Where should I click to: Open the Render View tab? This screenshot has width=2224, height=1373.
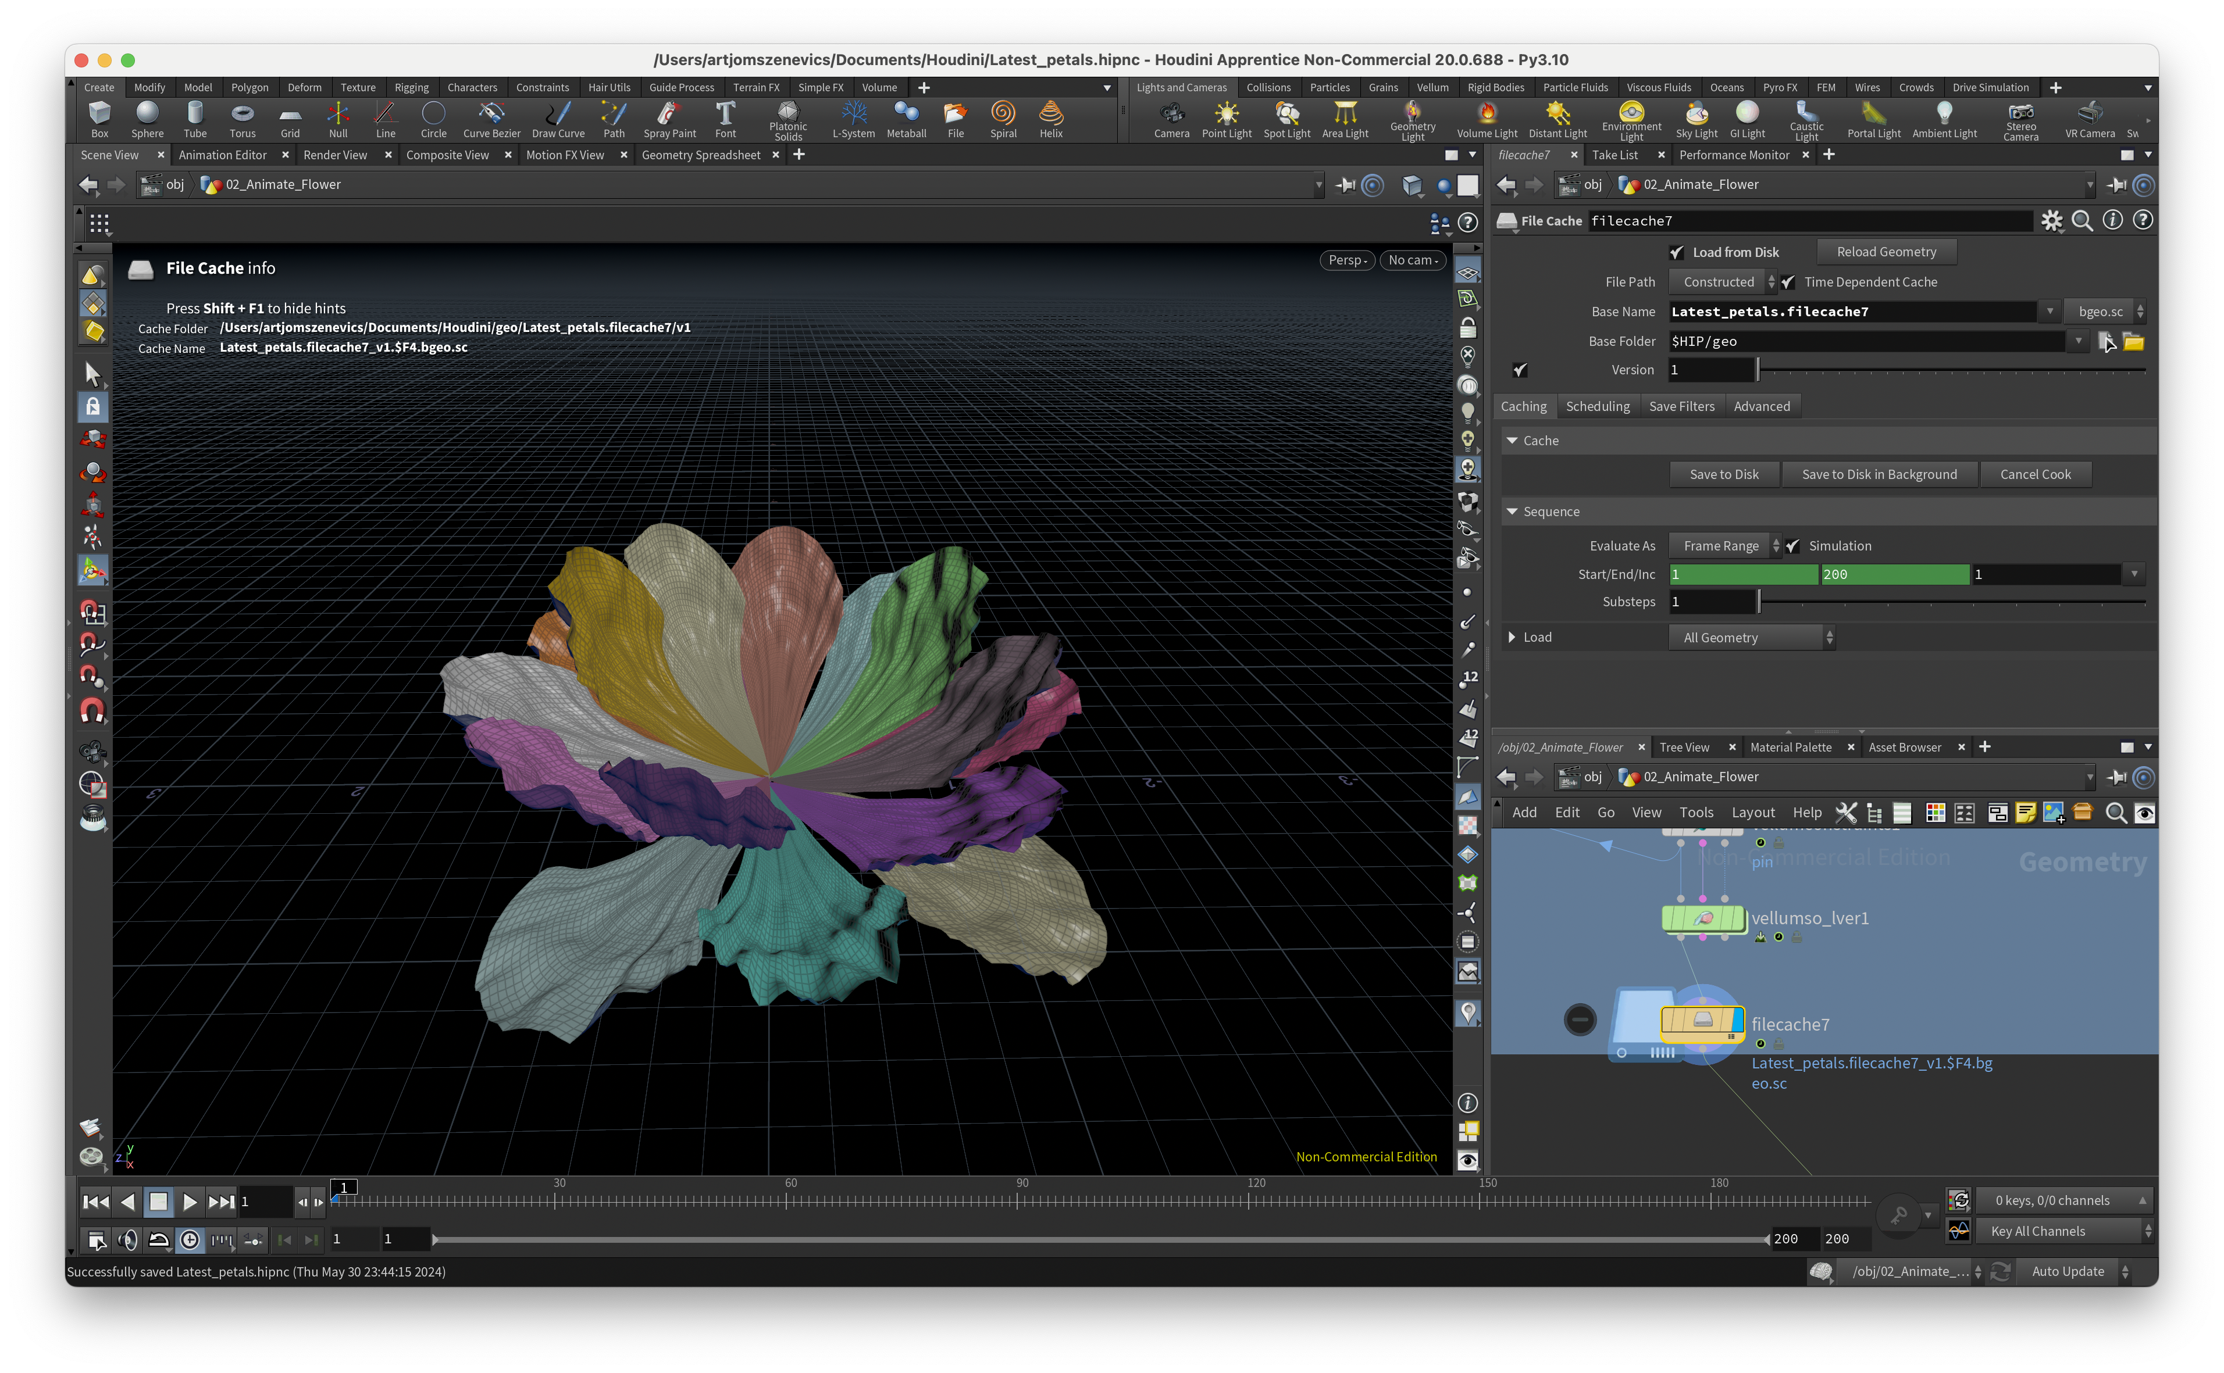[335, 155]
